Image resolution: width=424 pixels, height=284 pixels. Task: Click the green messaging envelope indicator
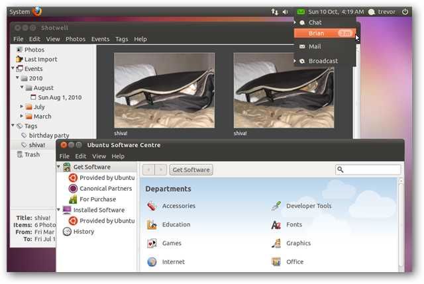pos(301,12)
